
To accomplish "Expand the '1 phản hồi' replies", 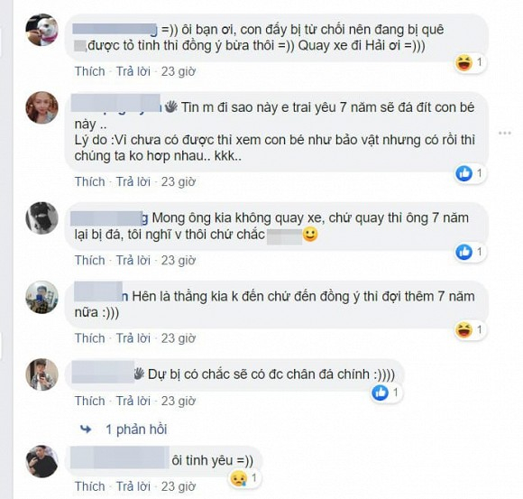I will [136, 430].
